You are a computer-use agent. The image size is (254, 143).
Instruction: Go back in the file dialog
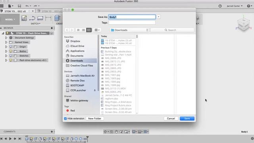pyautogui.click(x=67, y=30)
